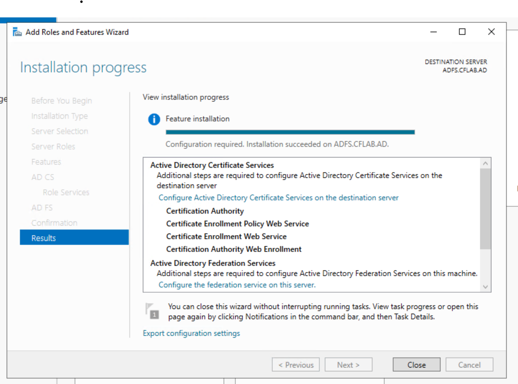Select Server Roles step
This screenshot has height=384, width=518.
(53, 146)
